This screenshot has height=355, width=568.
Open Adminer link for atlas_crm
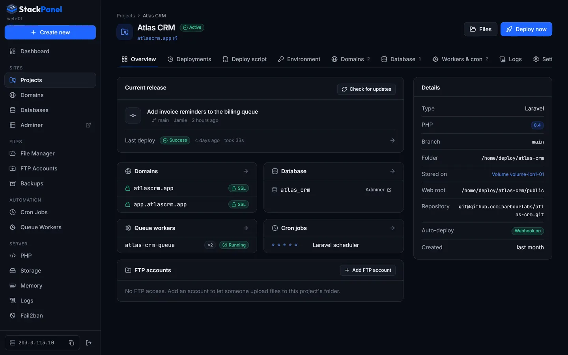point(378,190)
